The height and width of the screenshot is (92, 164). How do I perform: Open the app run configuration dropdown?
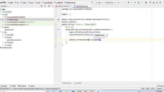click(99, 2)
